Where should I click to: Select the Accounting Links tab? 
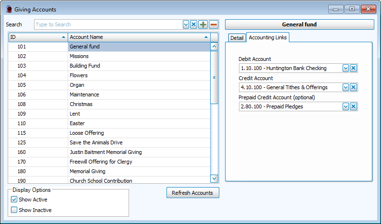click(268, 38)
